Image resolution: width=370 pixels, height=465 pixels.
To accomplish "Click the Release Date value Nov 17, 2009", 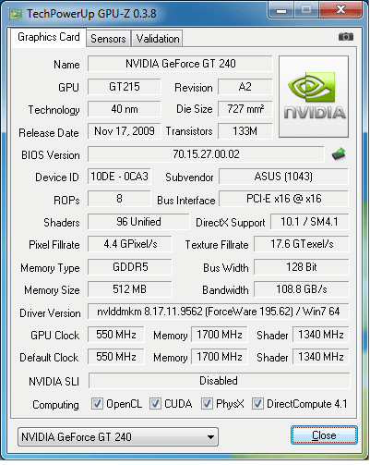I will (125, 131).
